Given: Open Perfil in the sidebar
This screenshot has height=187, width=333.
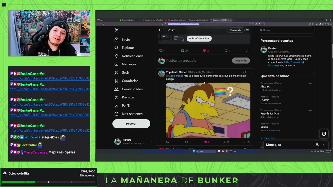Looking at the screenshot, I should coord(122,106).
